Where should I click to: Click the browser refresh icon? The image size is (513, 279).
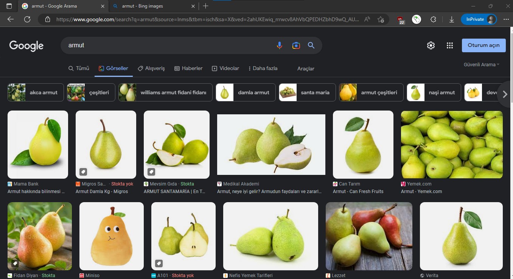point(27,19)
